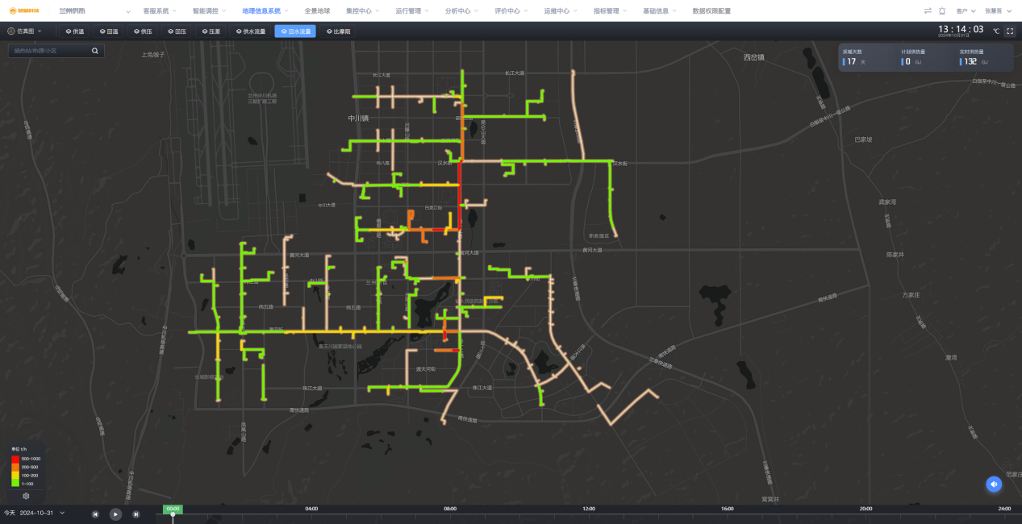The image size is (1022, 524).
Task: Click the 中川镇 map label
Action: pyautogui.click(x=358, y=118)
